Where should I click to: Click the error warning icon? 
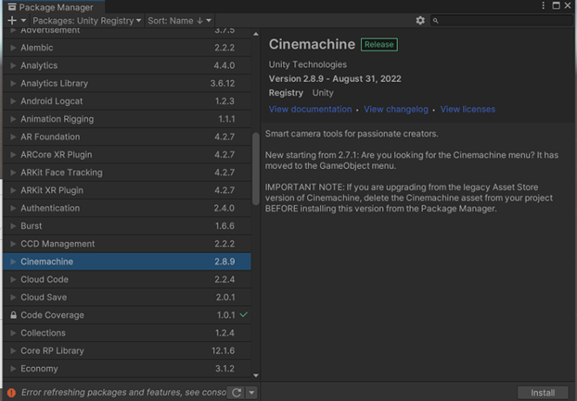pyautogui.click(x=12, y=392)
